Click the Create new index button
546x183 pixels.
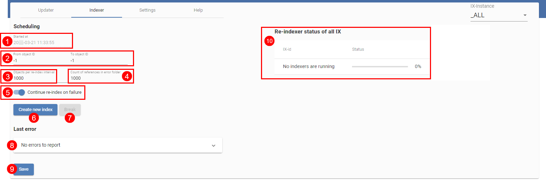(35, 110)
